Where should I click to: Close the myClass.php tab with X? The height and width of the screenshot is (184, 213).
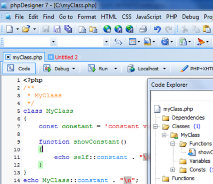tap(8, 57)
